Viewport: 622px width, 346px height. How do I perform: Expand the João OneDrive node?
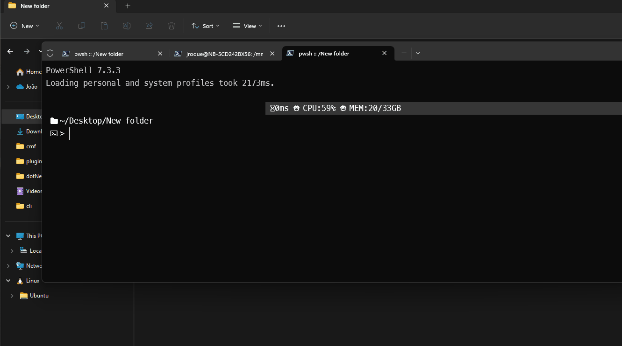tap(8, 87)
